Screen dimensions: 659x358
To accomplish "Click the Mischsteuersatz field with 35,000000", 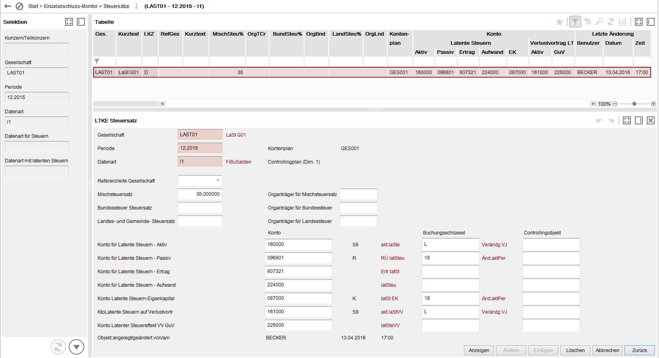I will 200,194.
